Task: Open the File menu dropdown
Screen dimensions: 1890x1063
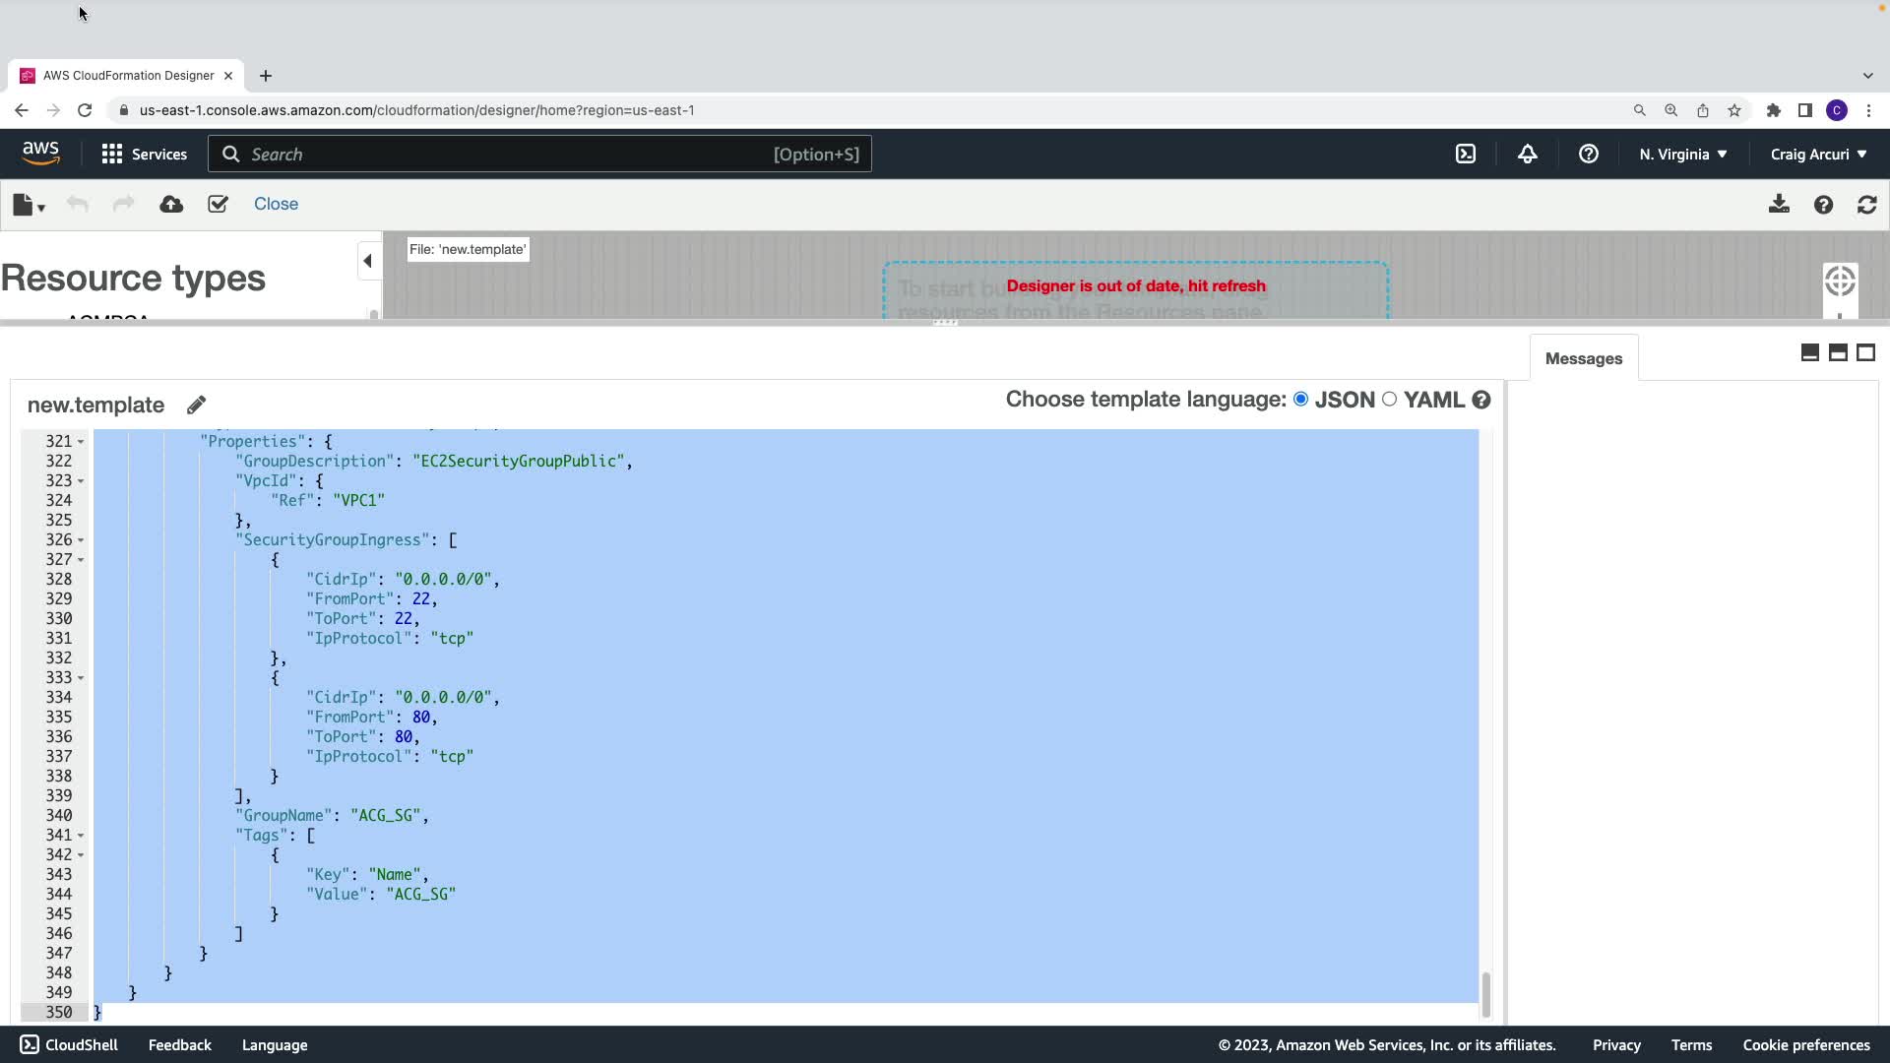Action: 29,205
